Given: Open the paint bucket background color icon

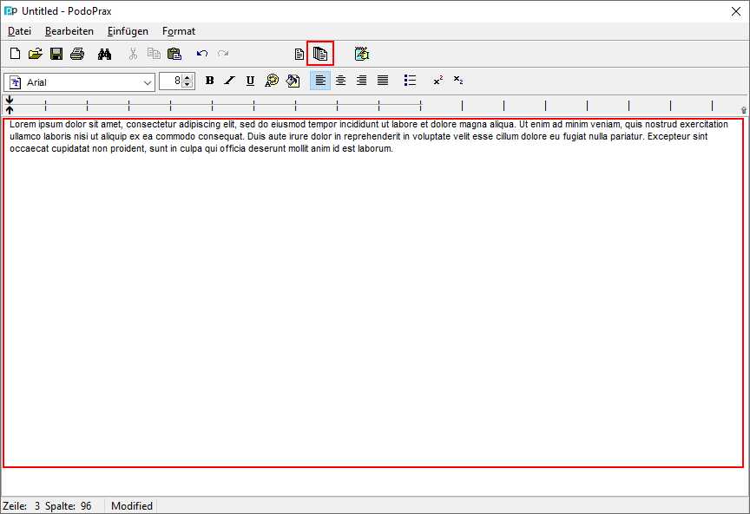Looking at the screenshot, I should point(293,81).
